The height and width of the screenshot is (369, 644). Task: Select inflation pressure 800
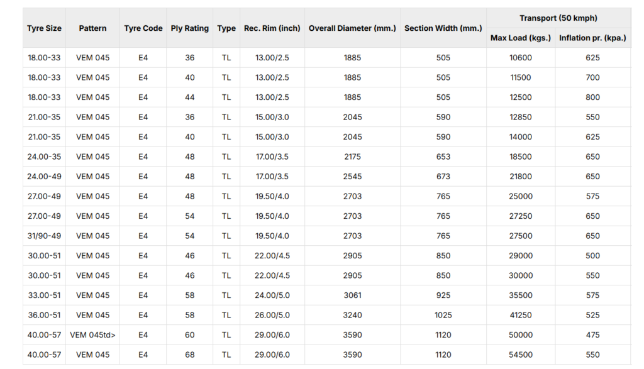click(592, 97)
